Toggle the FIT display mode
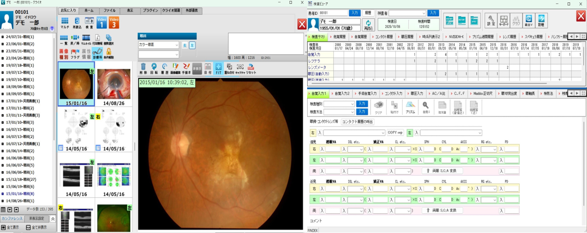 pyautogui.click(x=218, y=69)
